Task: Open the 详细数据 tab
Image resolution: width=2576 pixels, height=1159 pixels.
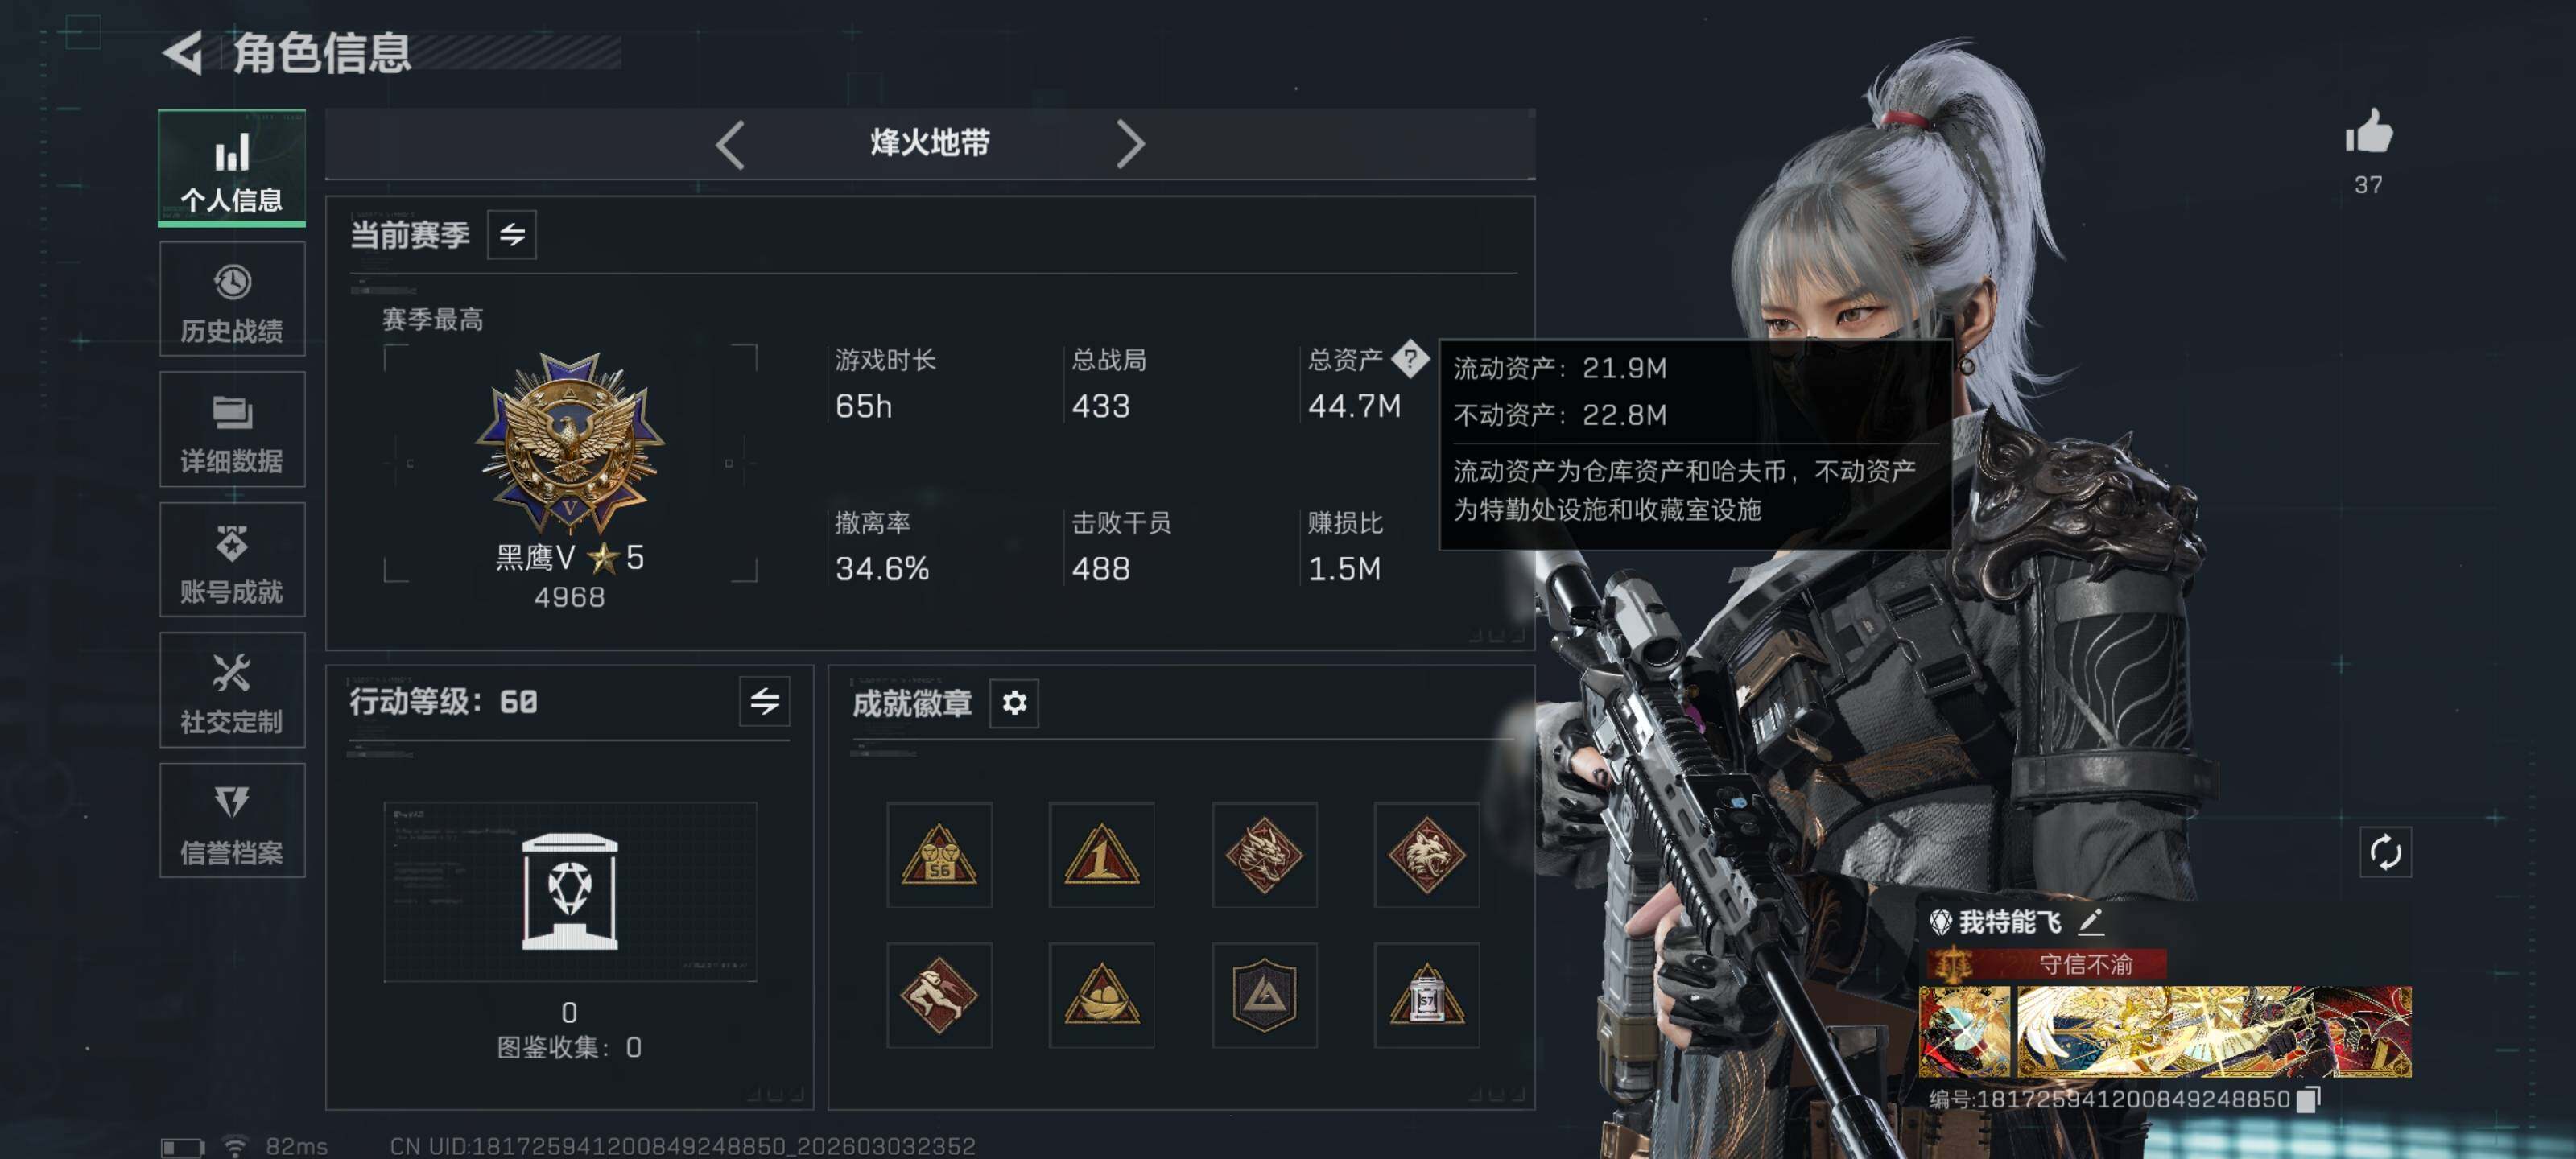Action: pos(232,430)
